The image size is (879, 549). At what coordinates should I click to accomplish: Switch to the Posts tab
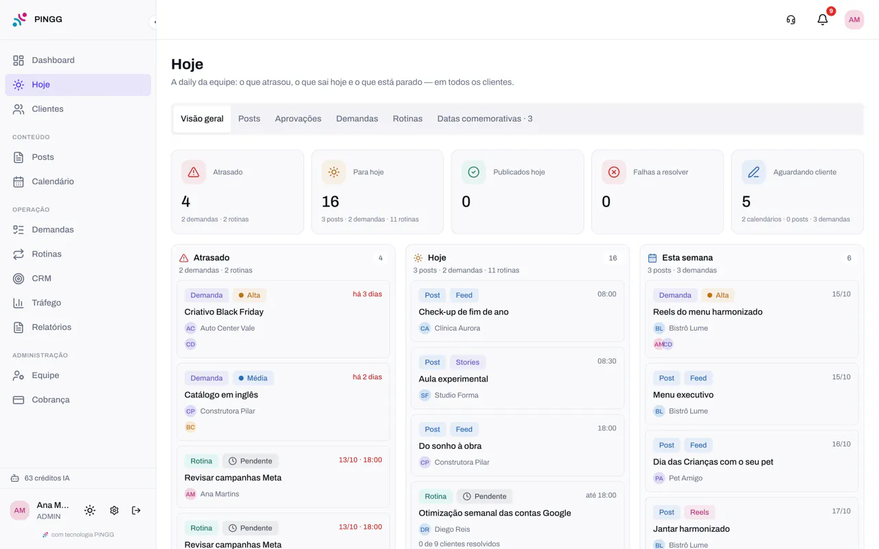point(249,119)
